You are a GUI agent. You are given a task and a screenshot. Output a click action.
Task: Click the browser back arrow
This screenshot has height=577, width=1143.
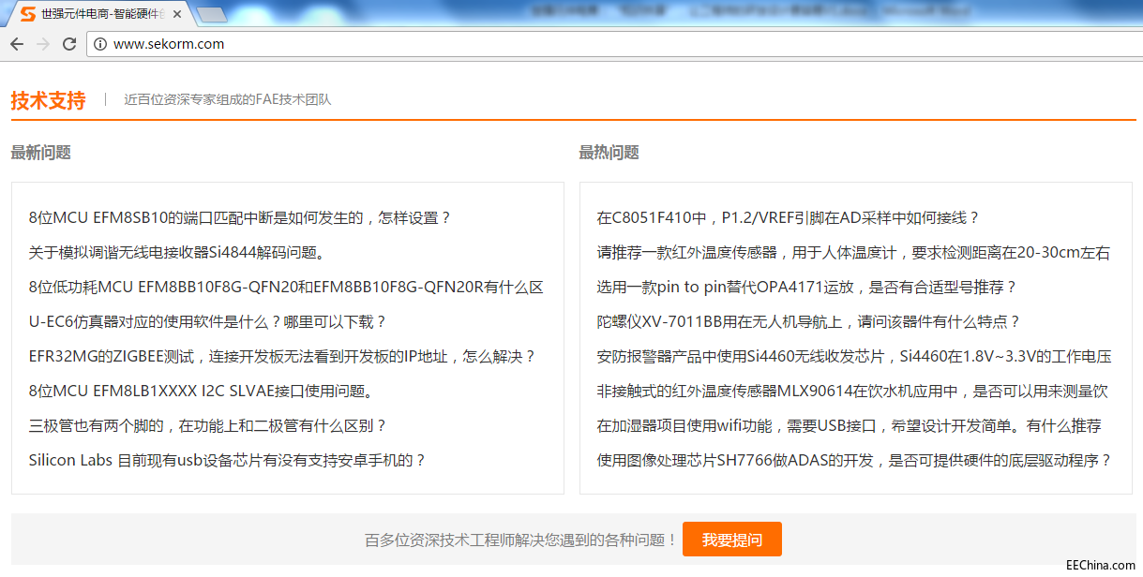pos(17,44)
